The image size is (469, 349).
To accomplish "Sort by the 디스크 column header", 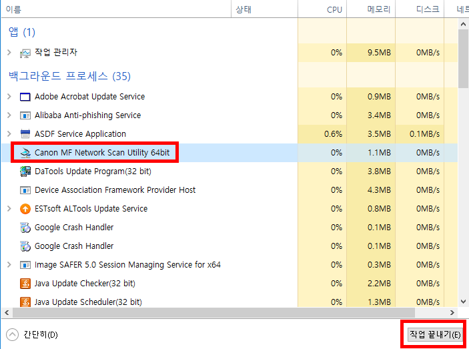I will pyautogui.click(x=420, y=9).
